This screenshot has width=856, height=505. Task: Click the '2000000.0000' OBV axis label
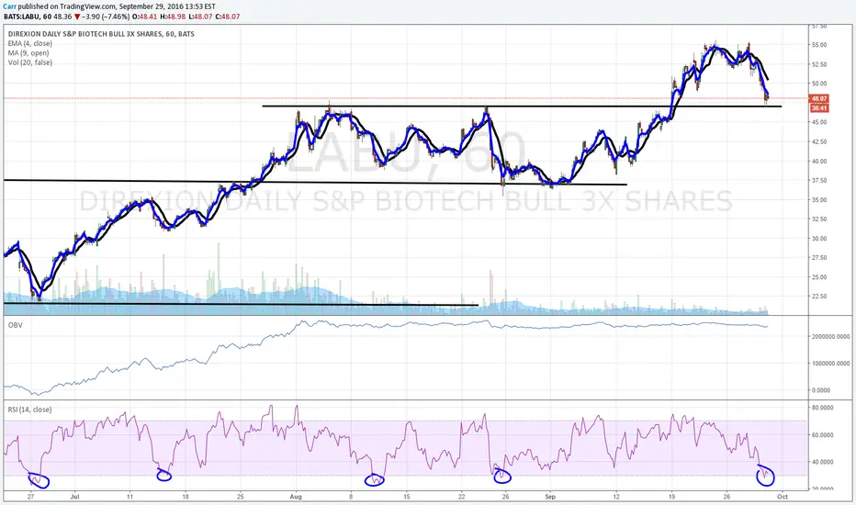click(830, 337)
